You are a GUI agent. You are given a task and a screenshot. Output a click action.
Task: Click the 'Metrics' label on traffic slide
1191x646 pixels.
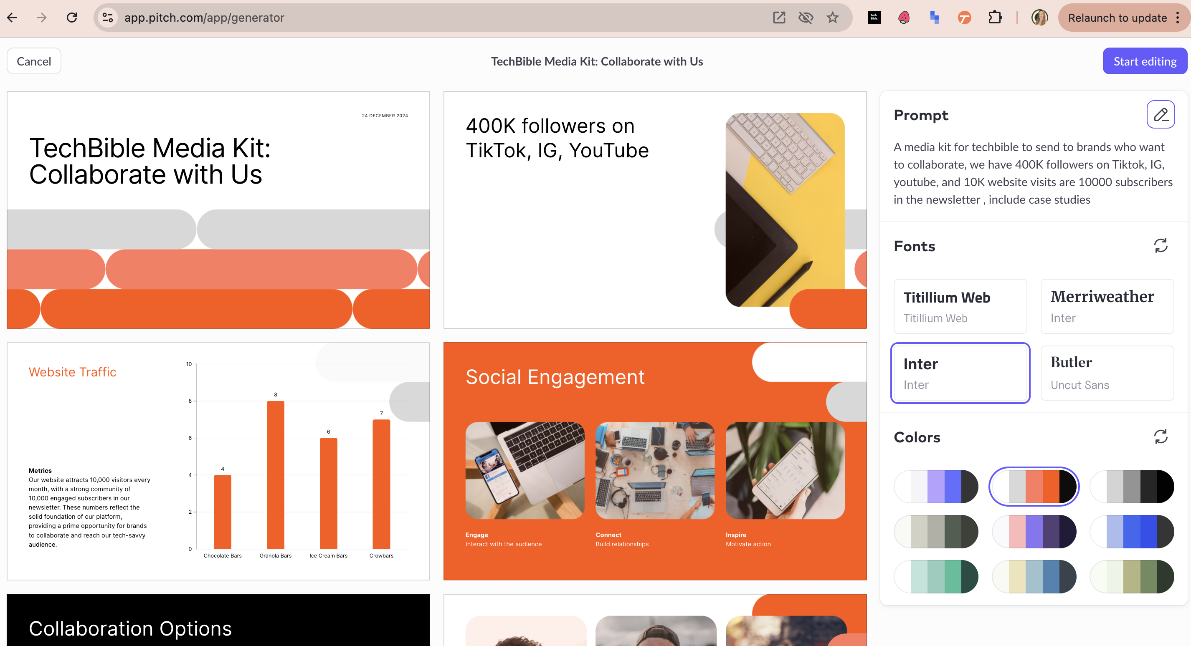coord(40,470)
